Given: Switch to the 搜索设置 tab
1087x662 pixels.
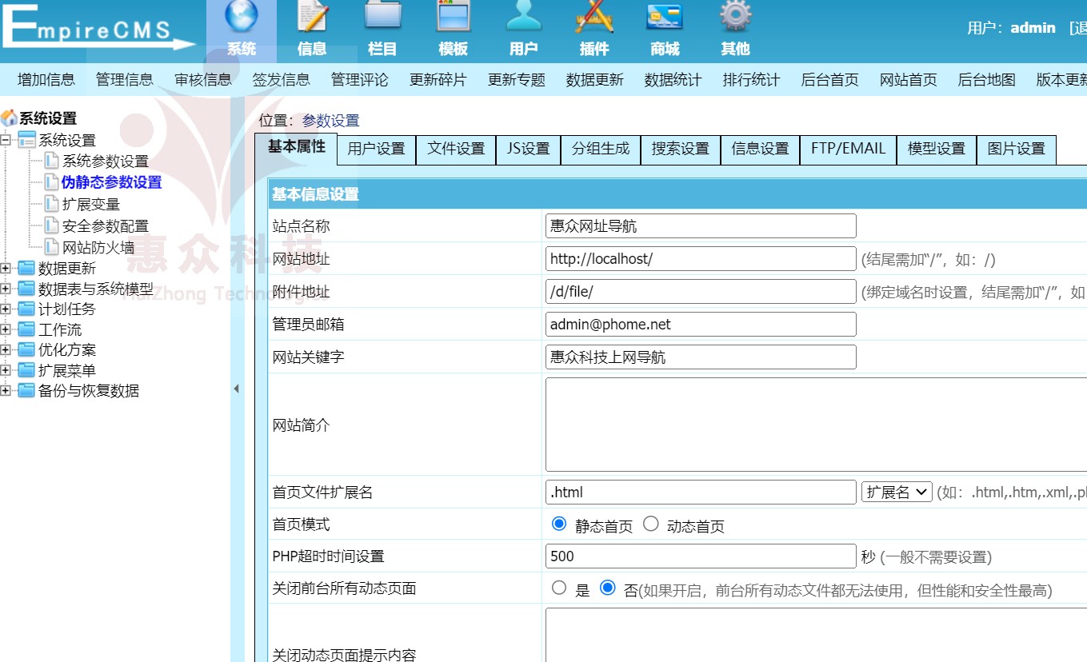Looking at the screenshot, I should pyautogui.click(x=680, y=150).
